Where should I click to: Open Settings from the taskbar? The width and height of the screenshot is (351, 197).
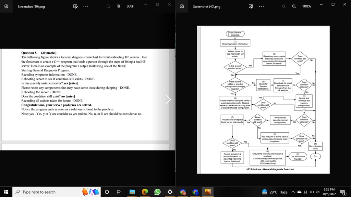pyautogui.click(x=170, y=192)
